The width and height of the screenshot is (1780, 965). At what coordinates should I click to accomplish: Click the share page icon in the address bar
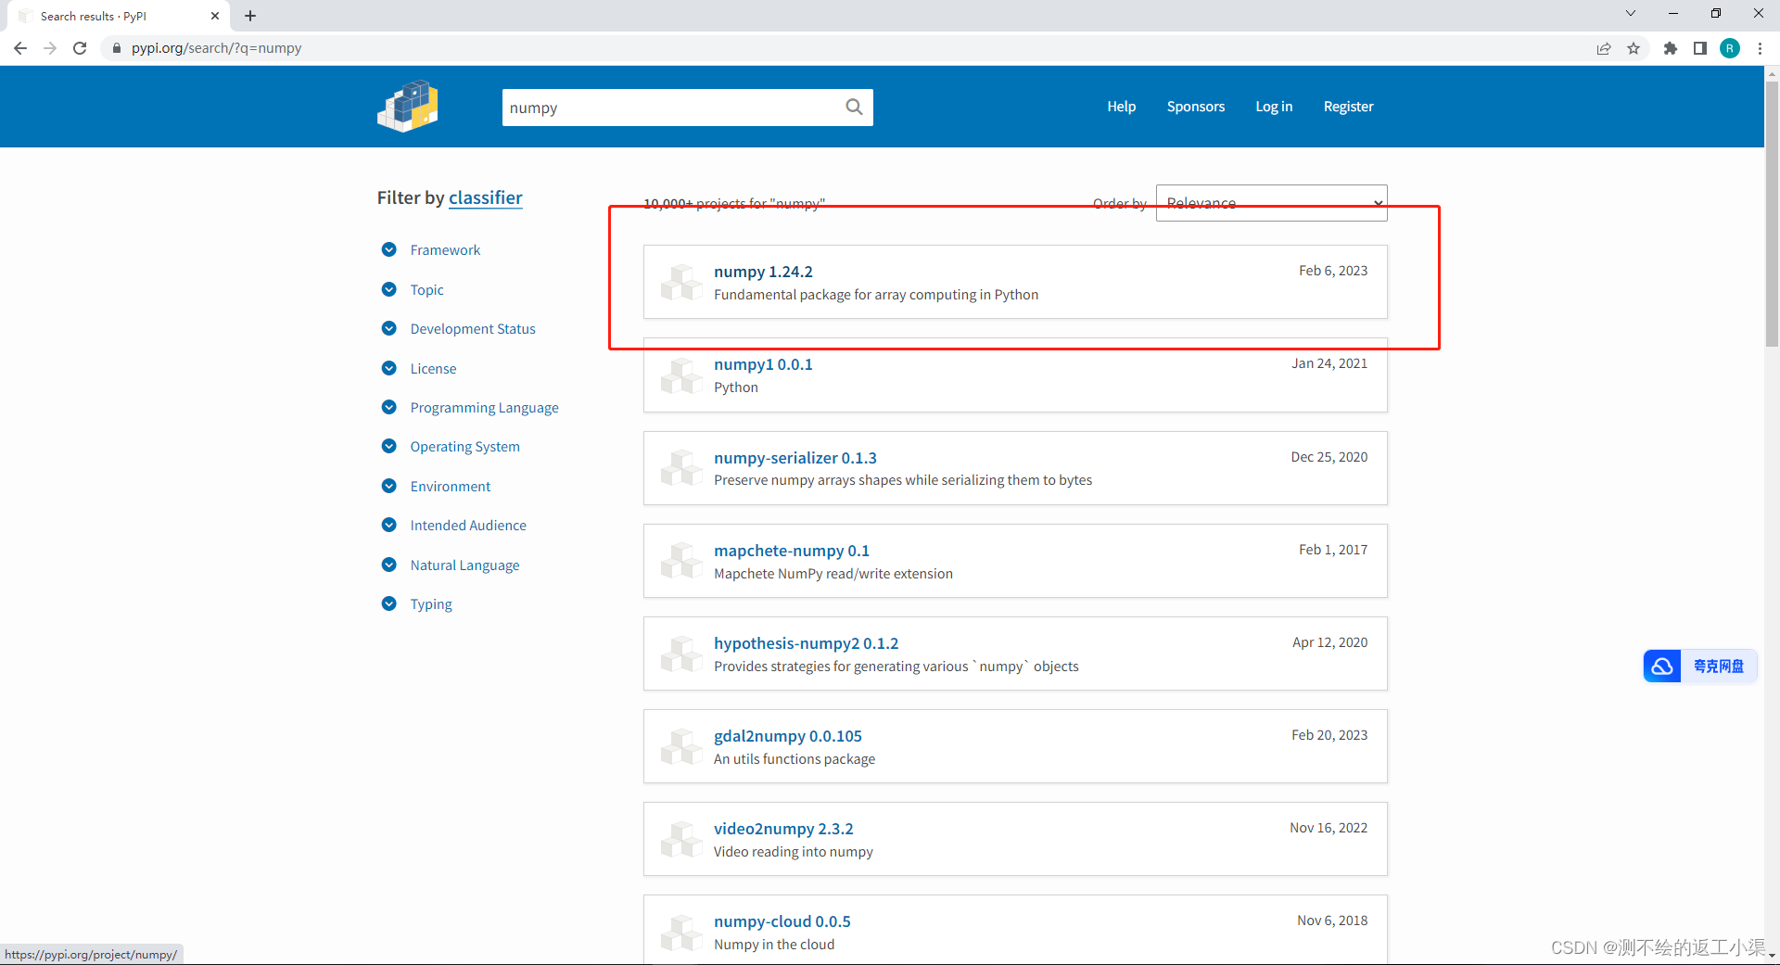(1604, 48)
